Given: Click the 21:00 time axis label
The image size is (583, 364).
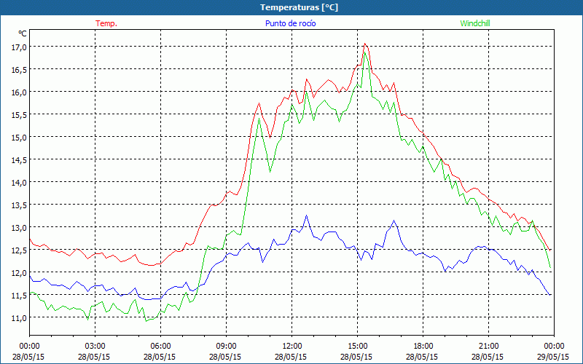Looking at the screenshot, I should point(488,347).
